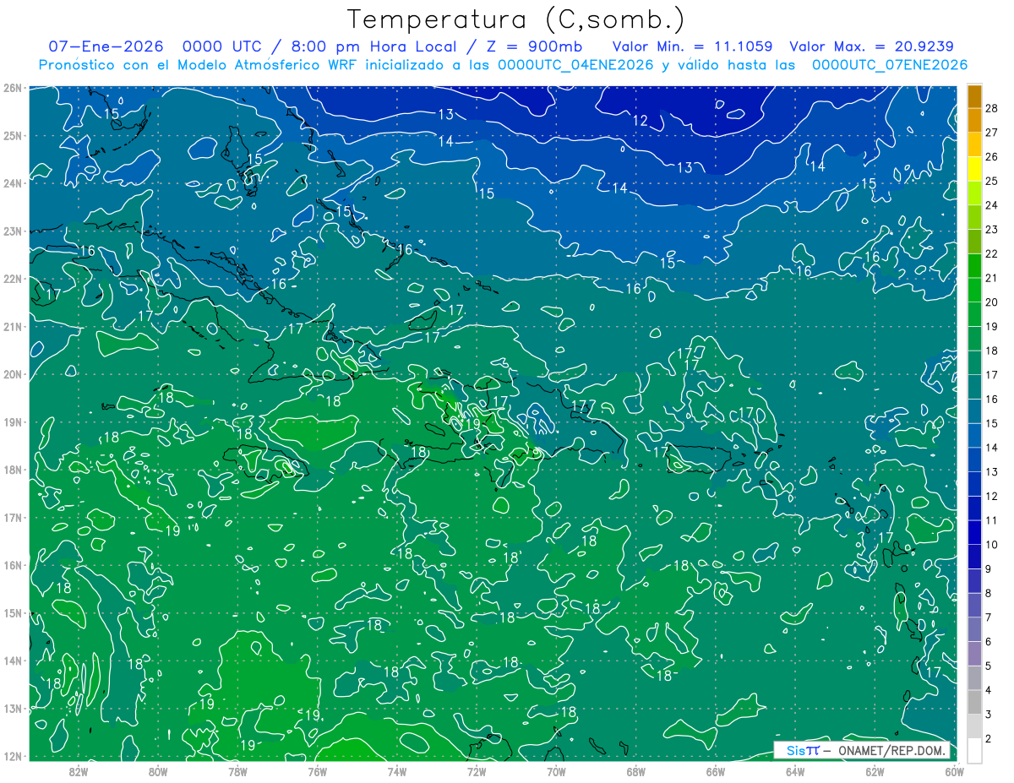This screenshot has height=783, width=1014.
Task: Click the 82W longitude axis label
Action: (78, 771)
